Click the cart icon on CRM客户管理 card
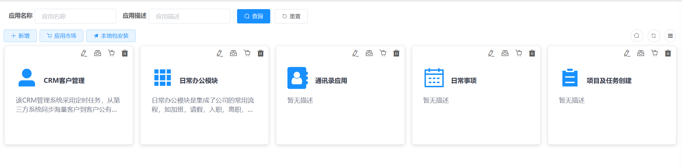This screenshot has width=682, height=168. pyautogui.click(x=111, y=53)
